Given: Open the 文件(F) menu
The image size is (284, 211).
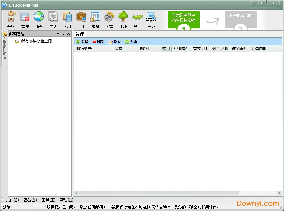Looking at the screenshot, I should tap(12, 200).
